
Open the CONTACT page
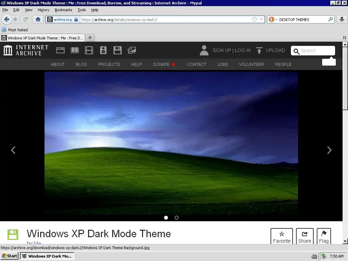[197, 64]
